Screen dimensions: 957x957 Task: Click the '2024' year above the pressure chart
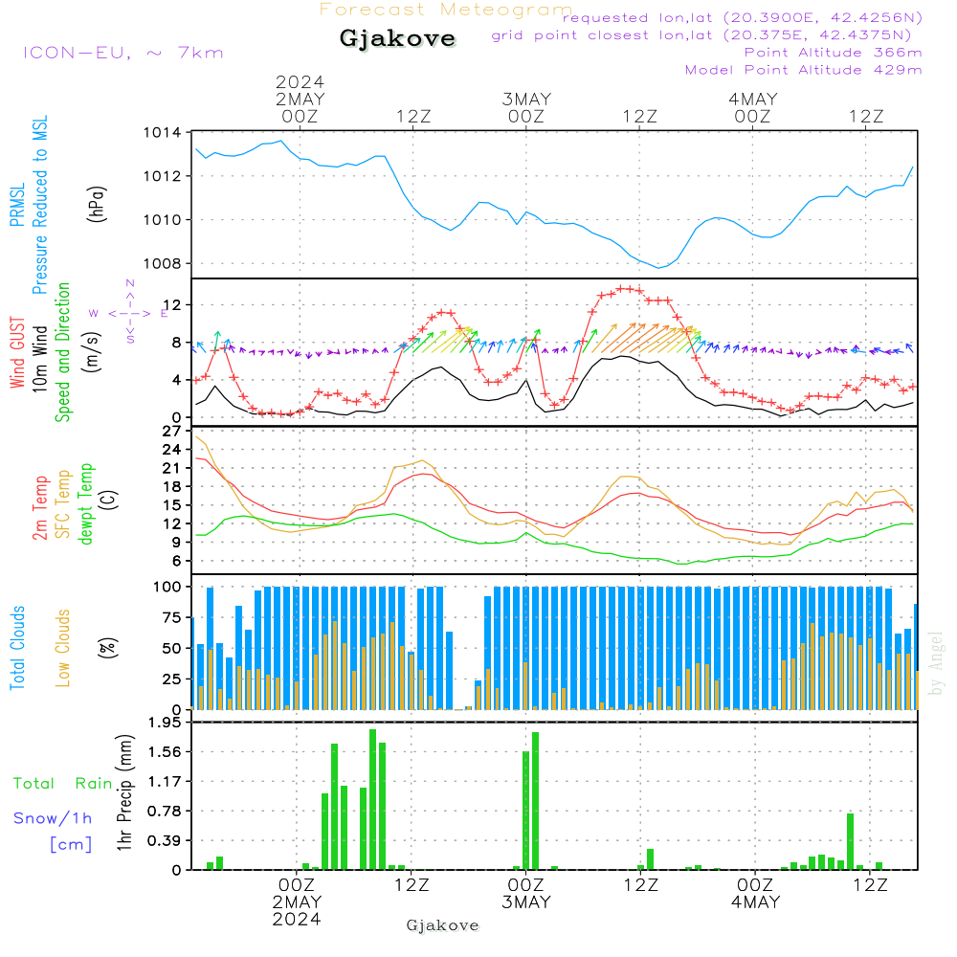pos(300,81)
